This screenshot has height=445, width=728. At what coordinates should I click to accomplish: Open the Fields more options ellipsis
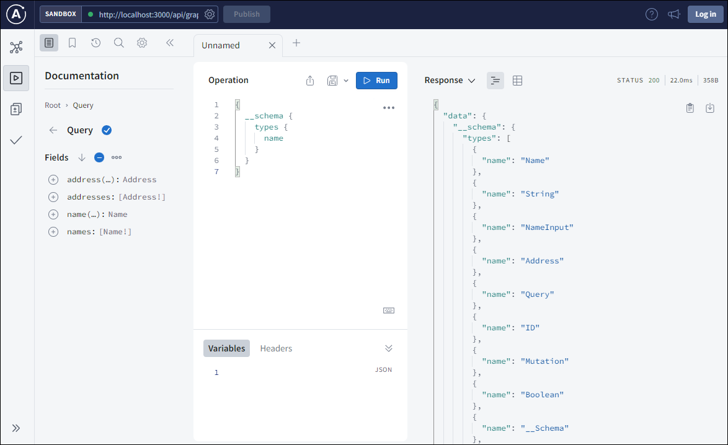117,158
